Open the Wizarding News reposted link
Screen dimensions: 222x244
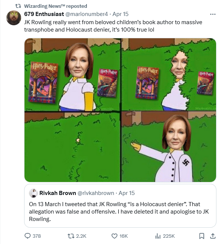[56, 6]
